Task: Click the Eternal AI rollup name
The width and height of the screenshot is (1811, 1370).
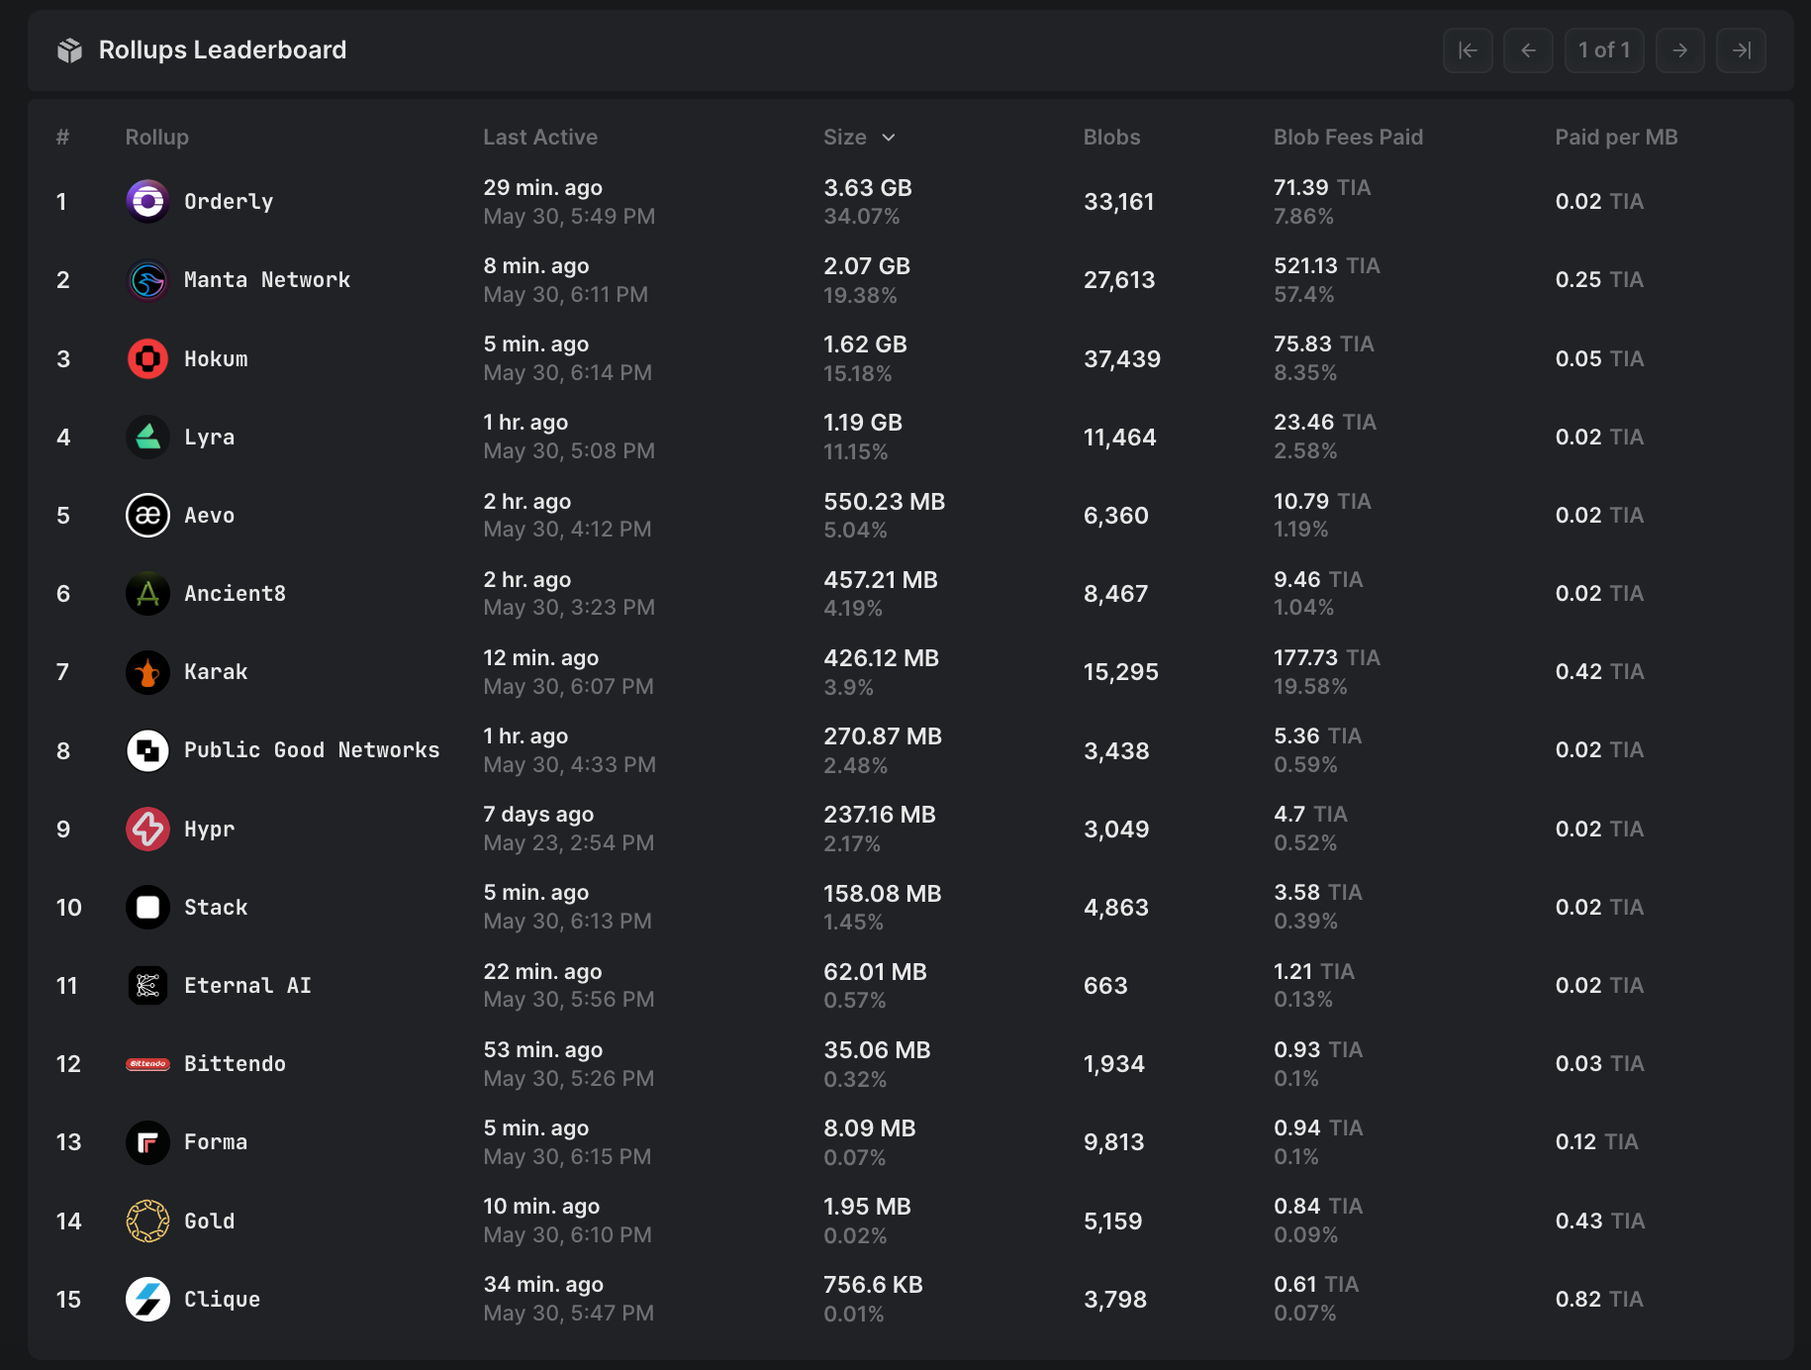Action: point(248,985)
